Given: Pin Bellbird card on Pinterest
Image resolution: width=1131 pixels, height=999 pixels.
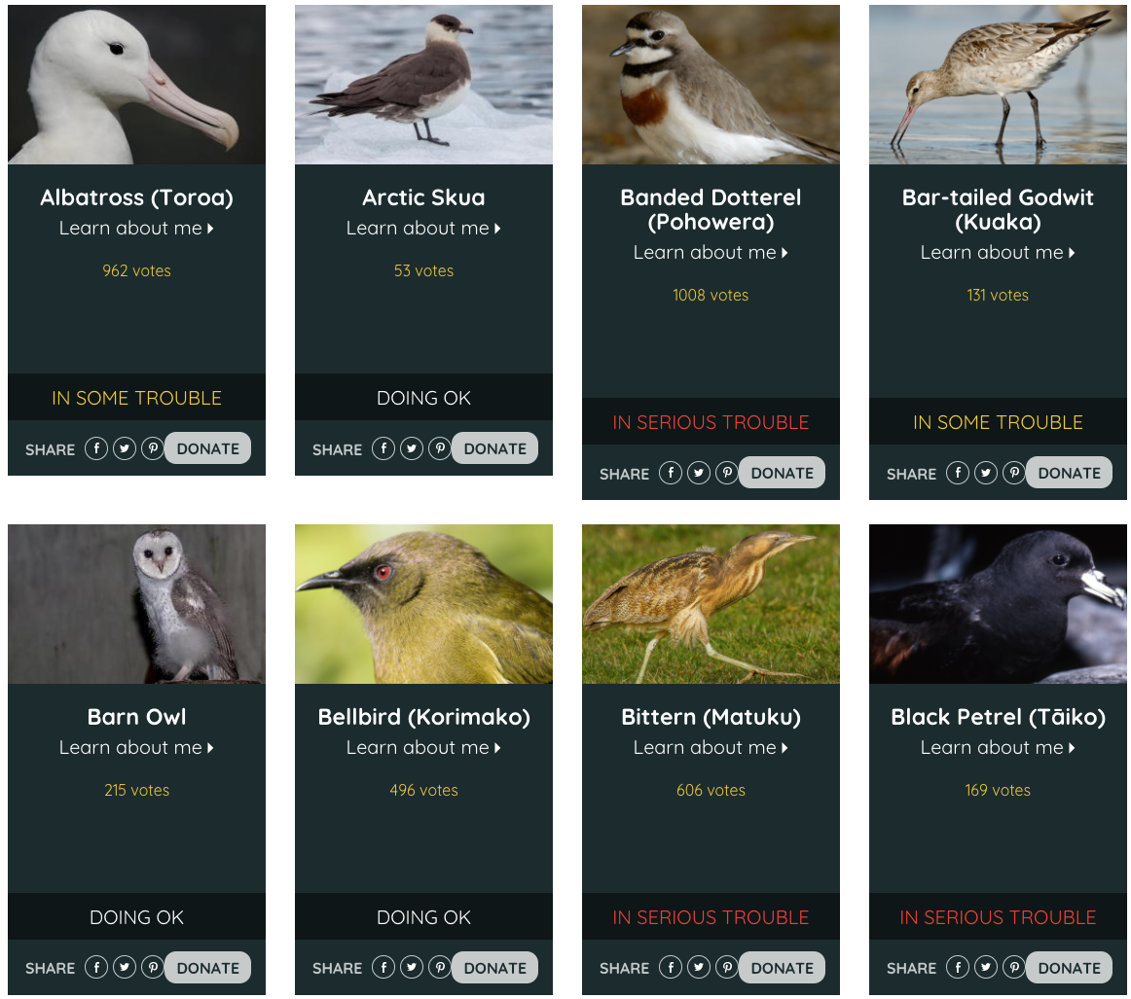Looking at the screenshot, I should click(x=439, y=967).
